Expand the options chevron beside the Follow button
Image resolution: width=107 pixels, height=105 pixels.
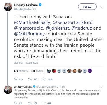(101, 7)
